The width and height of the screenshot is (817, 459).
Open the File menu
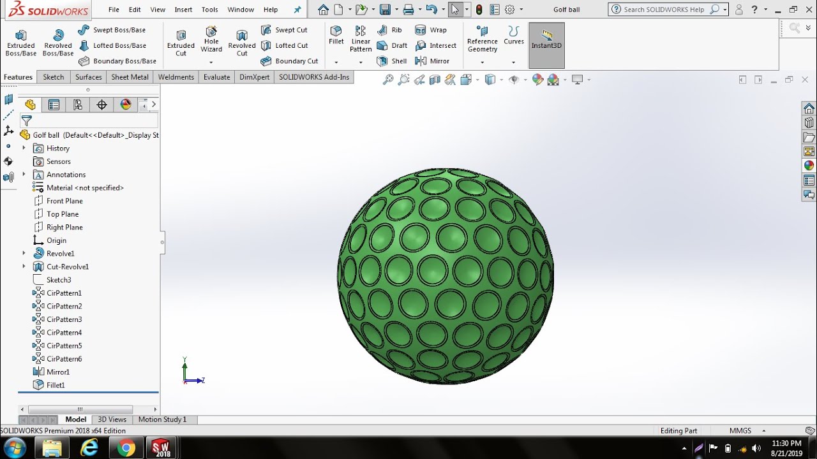click(x=114, y=10)
